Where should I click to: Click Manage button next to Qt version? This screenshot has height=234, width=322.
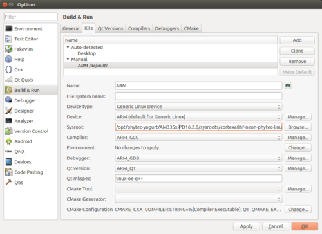pos(298,168)
